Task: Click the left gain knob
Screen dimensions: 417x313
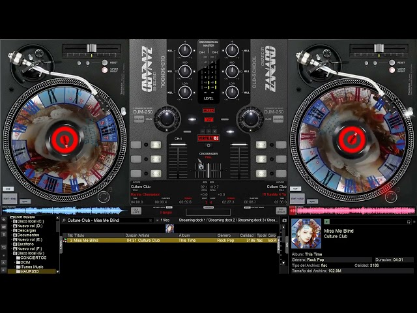Action: tap(167, 119)
